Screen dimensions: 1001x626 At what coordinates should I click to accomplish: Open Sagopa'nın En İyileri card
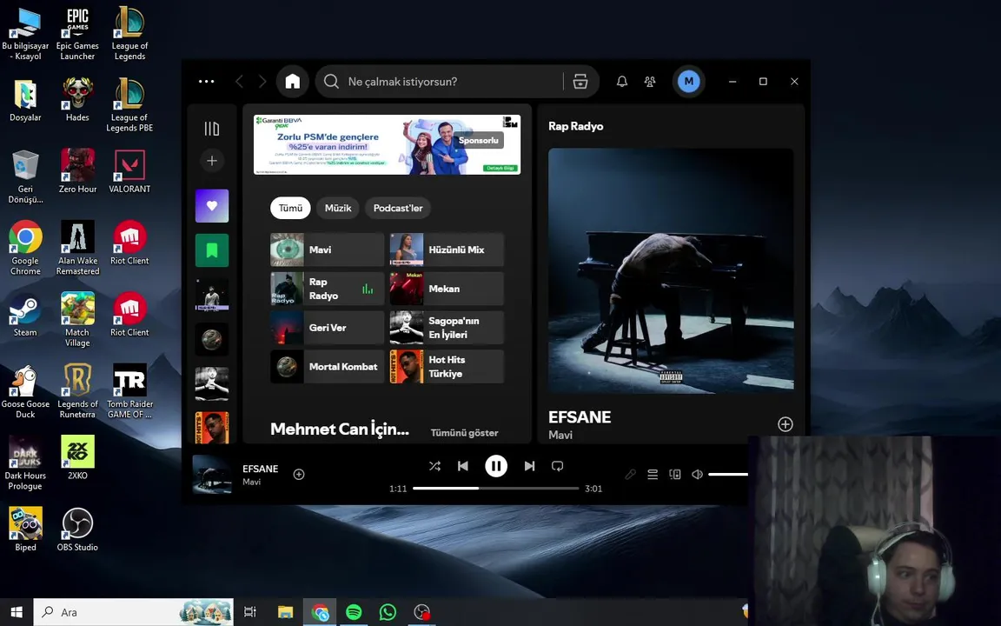click(x=447, y=328)
